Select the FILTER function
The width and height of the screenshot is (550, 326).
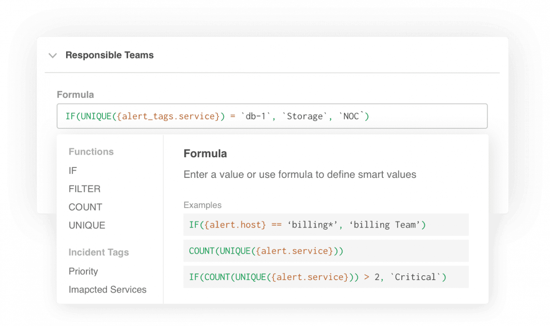pos(84,189)
